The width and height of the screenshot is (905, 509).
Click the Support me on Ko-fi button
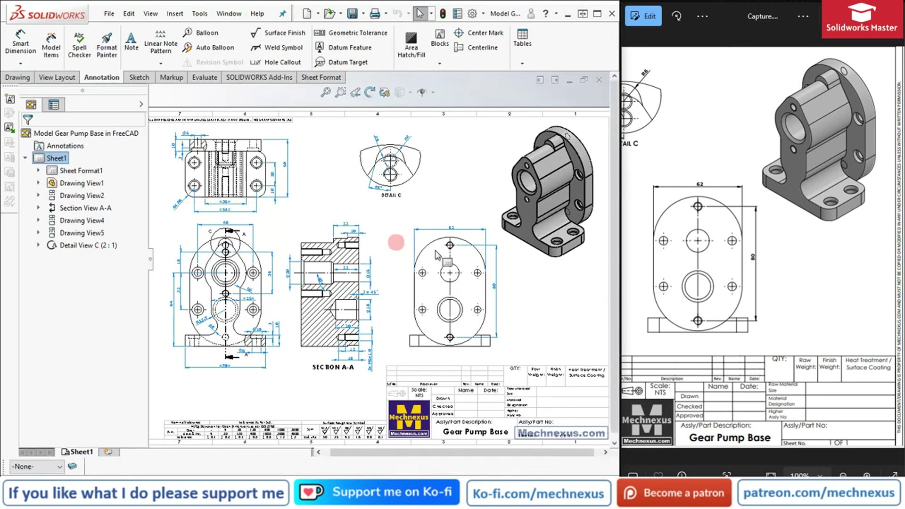pyautogui.click(x=377, y=493)
